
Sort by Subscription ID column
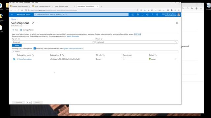(57, 55)
